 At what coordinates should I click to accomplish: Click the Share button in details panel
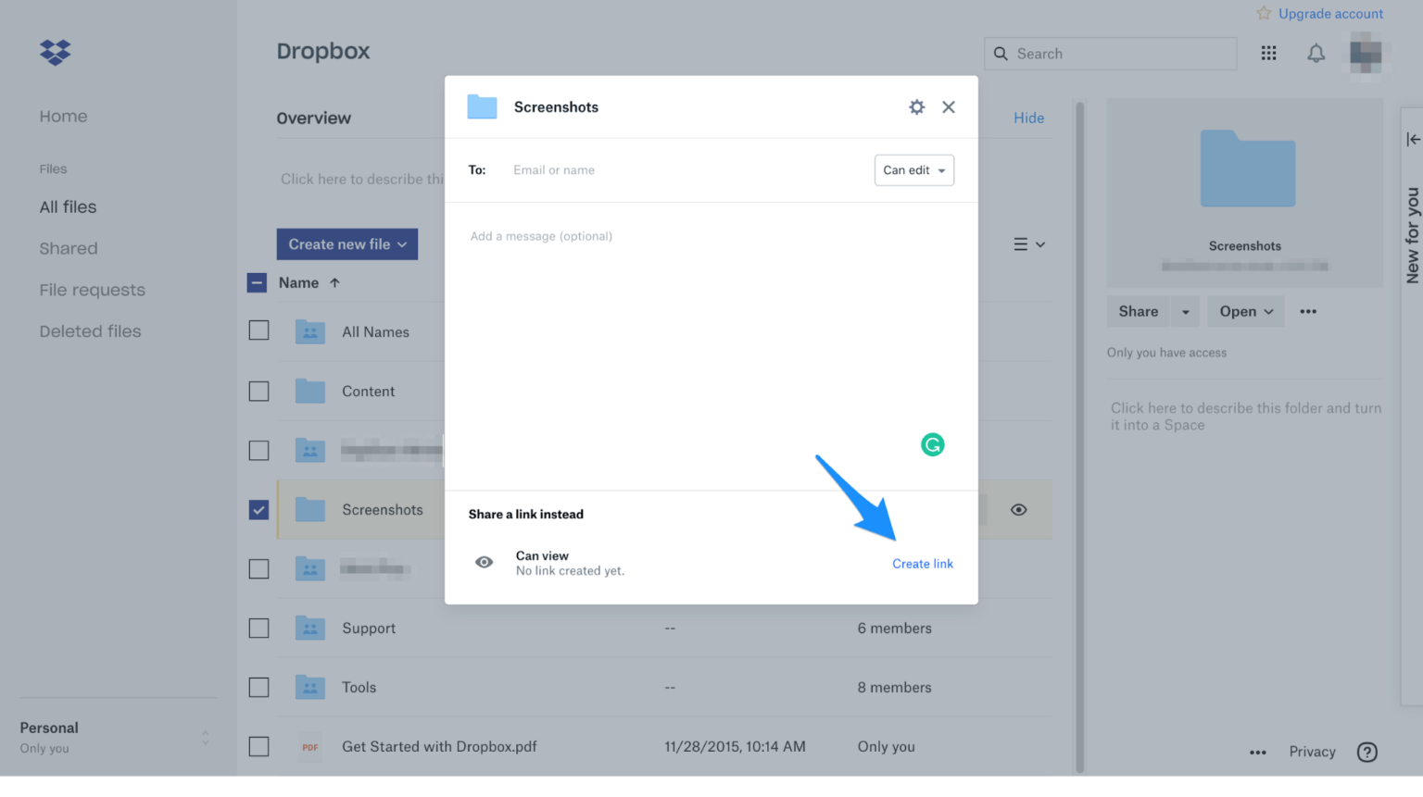[x=1139, y=312]
